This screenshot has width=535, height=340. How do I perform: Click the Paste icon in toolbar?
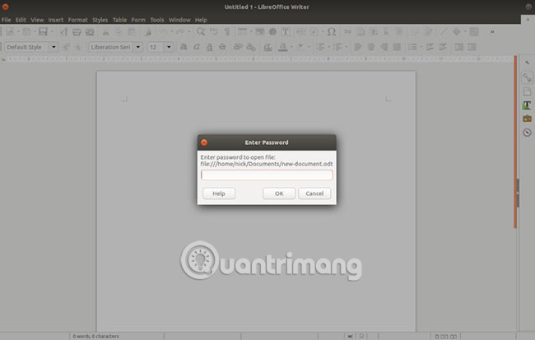pyautogui.click(x=132, y=32)
